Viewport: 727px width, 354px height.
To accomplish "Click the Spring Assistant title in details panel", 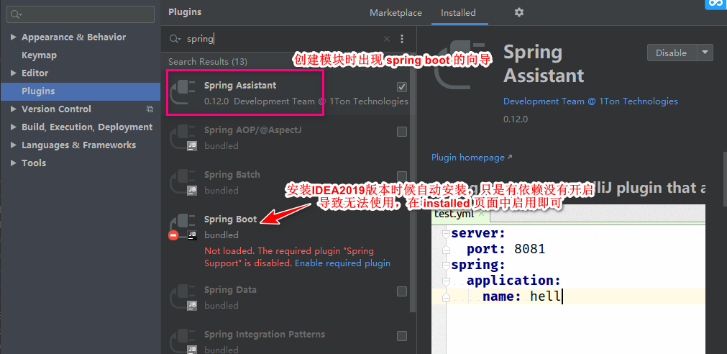I will pos(544,63).
